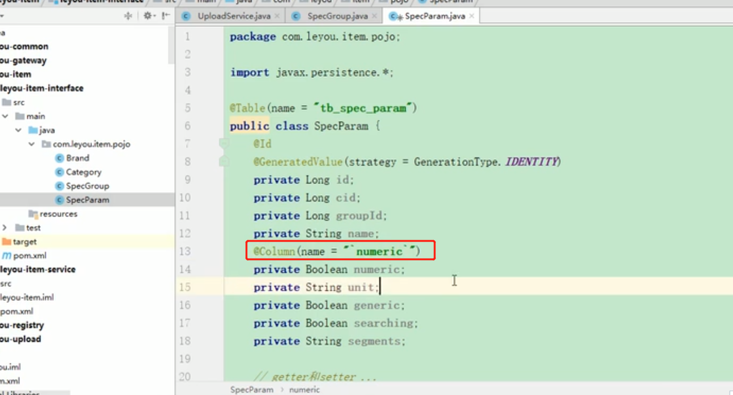Click the Category class icon
The height and width of the screenshot is (395, 733).
pos(59,172)
